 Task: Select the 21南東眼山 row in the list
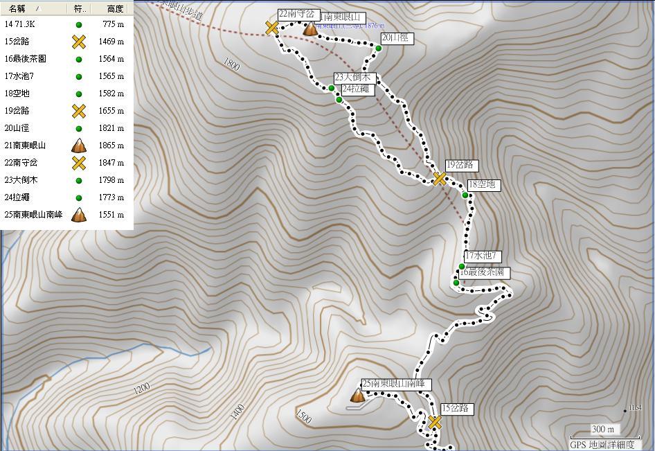click(x=66, y=145)
